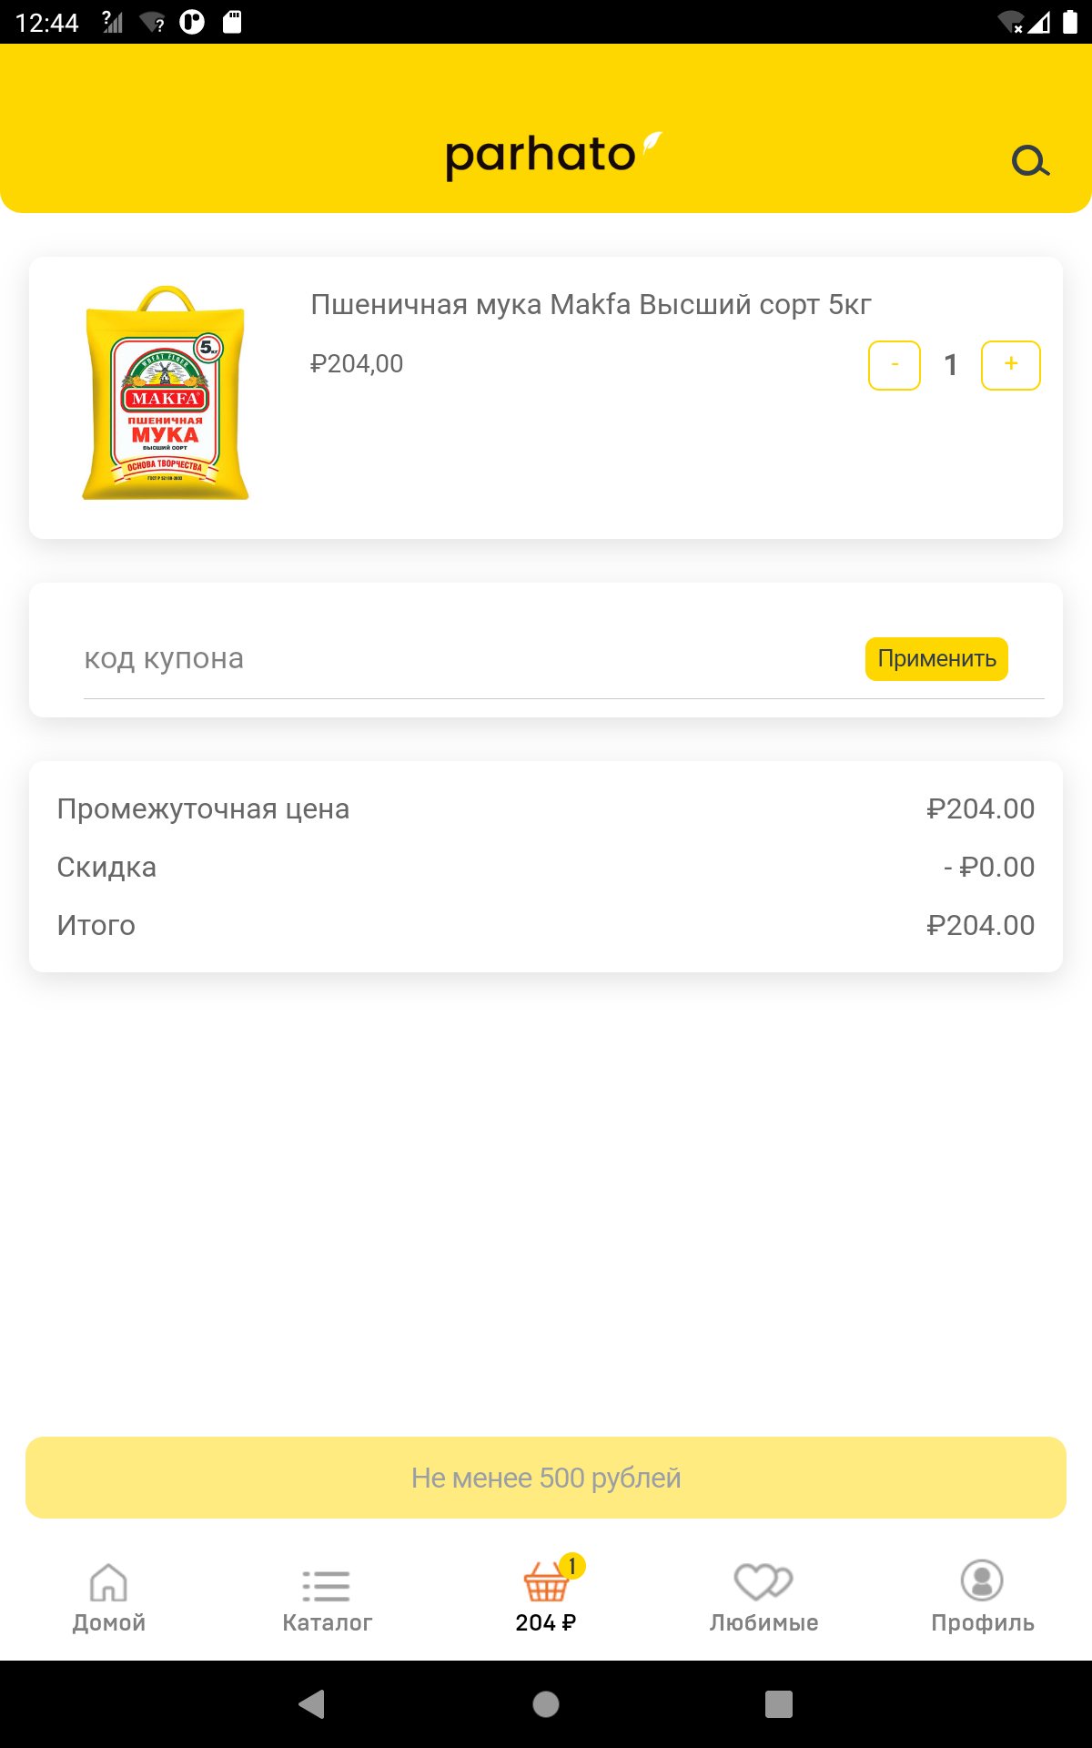Open Android recent apps square button
Image resolution: width=1092 pixels, height=1748 pixels.
click(x=779, y=1704)
